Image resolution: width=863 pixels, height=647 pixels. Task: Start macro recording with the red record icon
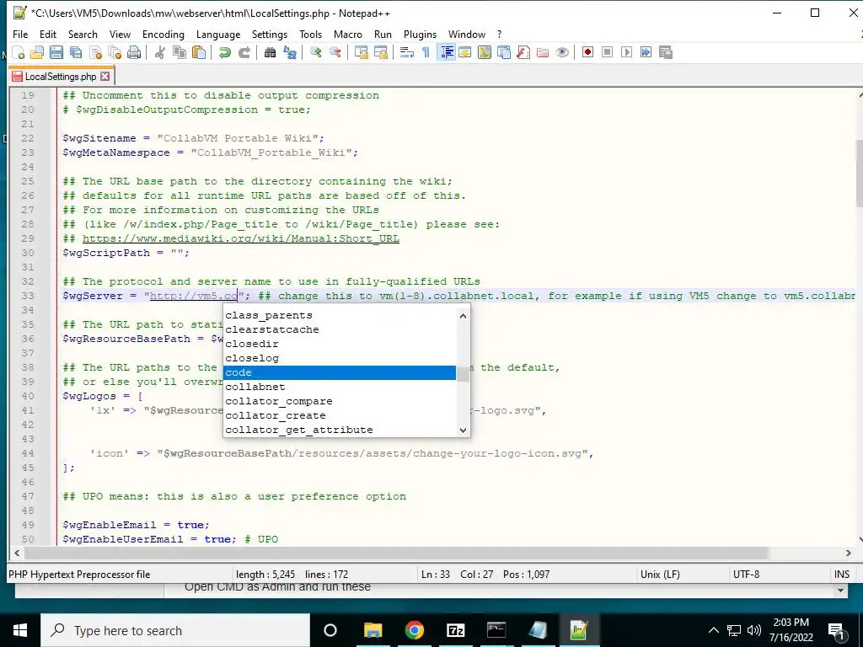(x=587, y=52)
